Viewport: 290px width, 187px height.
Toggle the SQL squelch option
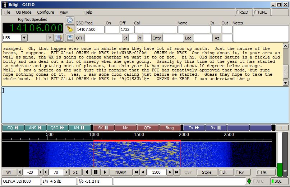pos(279,181)
